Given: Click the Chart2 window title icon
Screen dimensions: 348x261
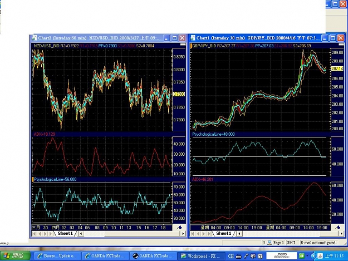Looking at the screenshot, I should pyautogui.click(x=34, y=38).
